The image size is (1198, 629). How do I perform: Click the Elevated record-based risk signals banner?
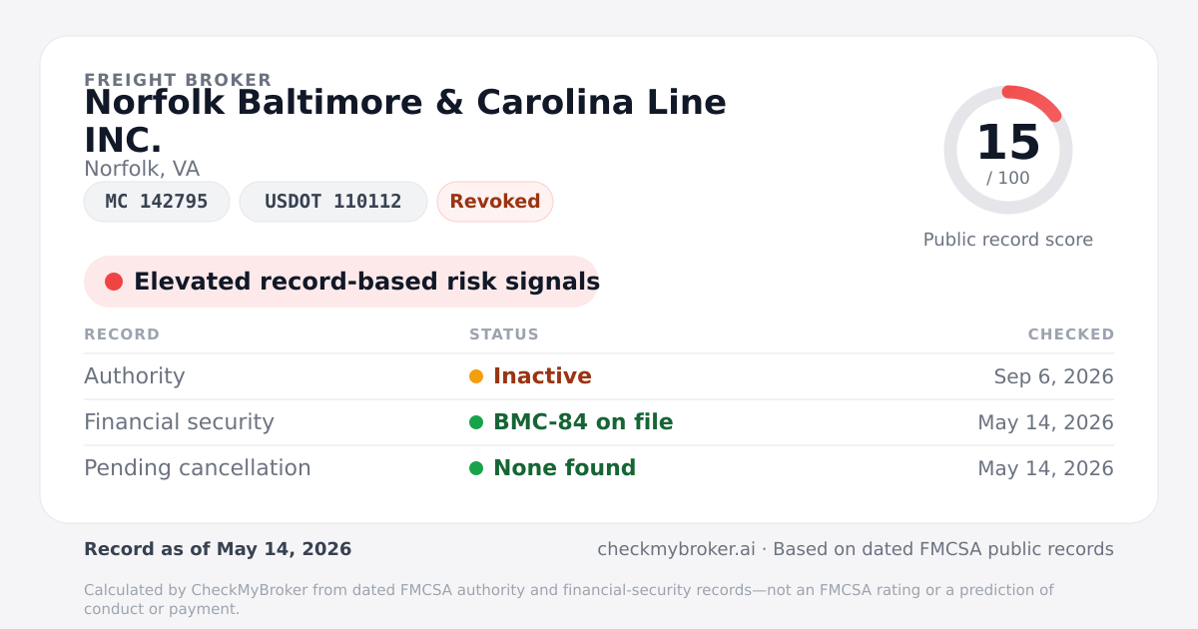click(341, 282)
